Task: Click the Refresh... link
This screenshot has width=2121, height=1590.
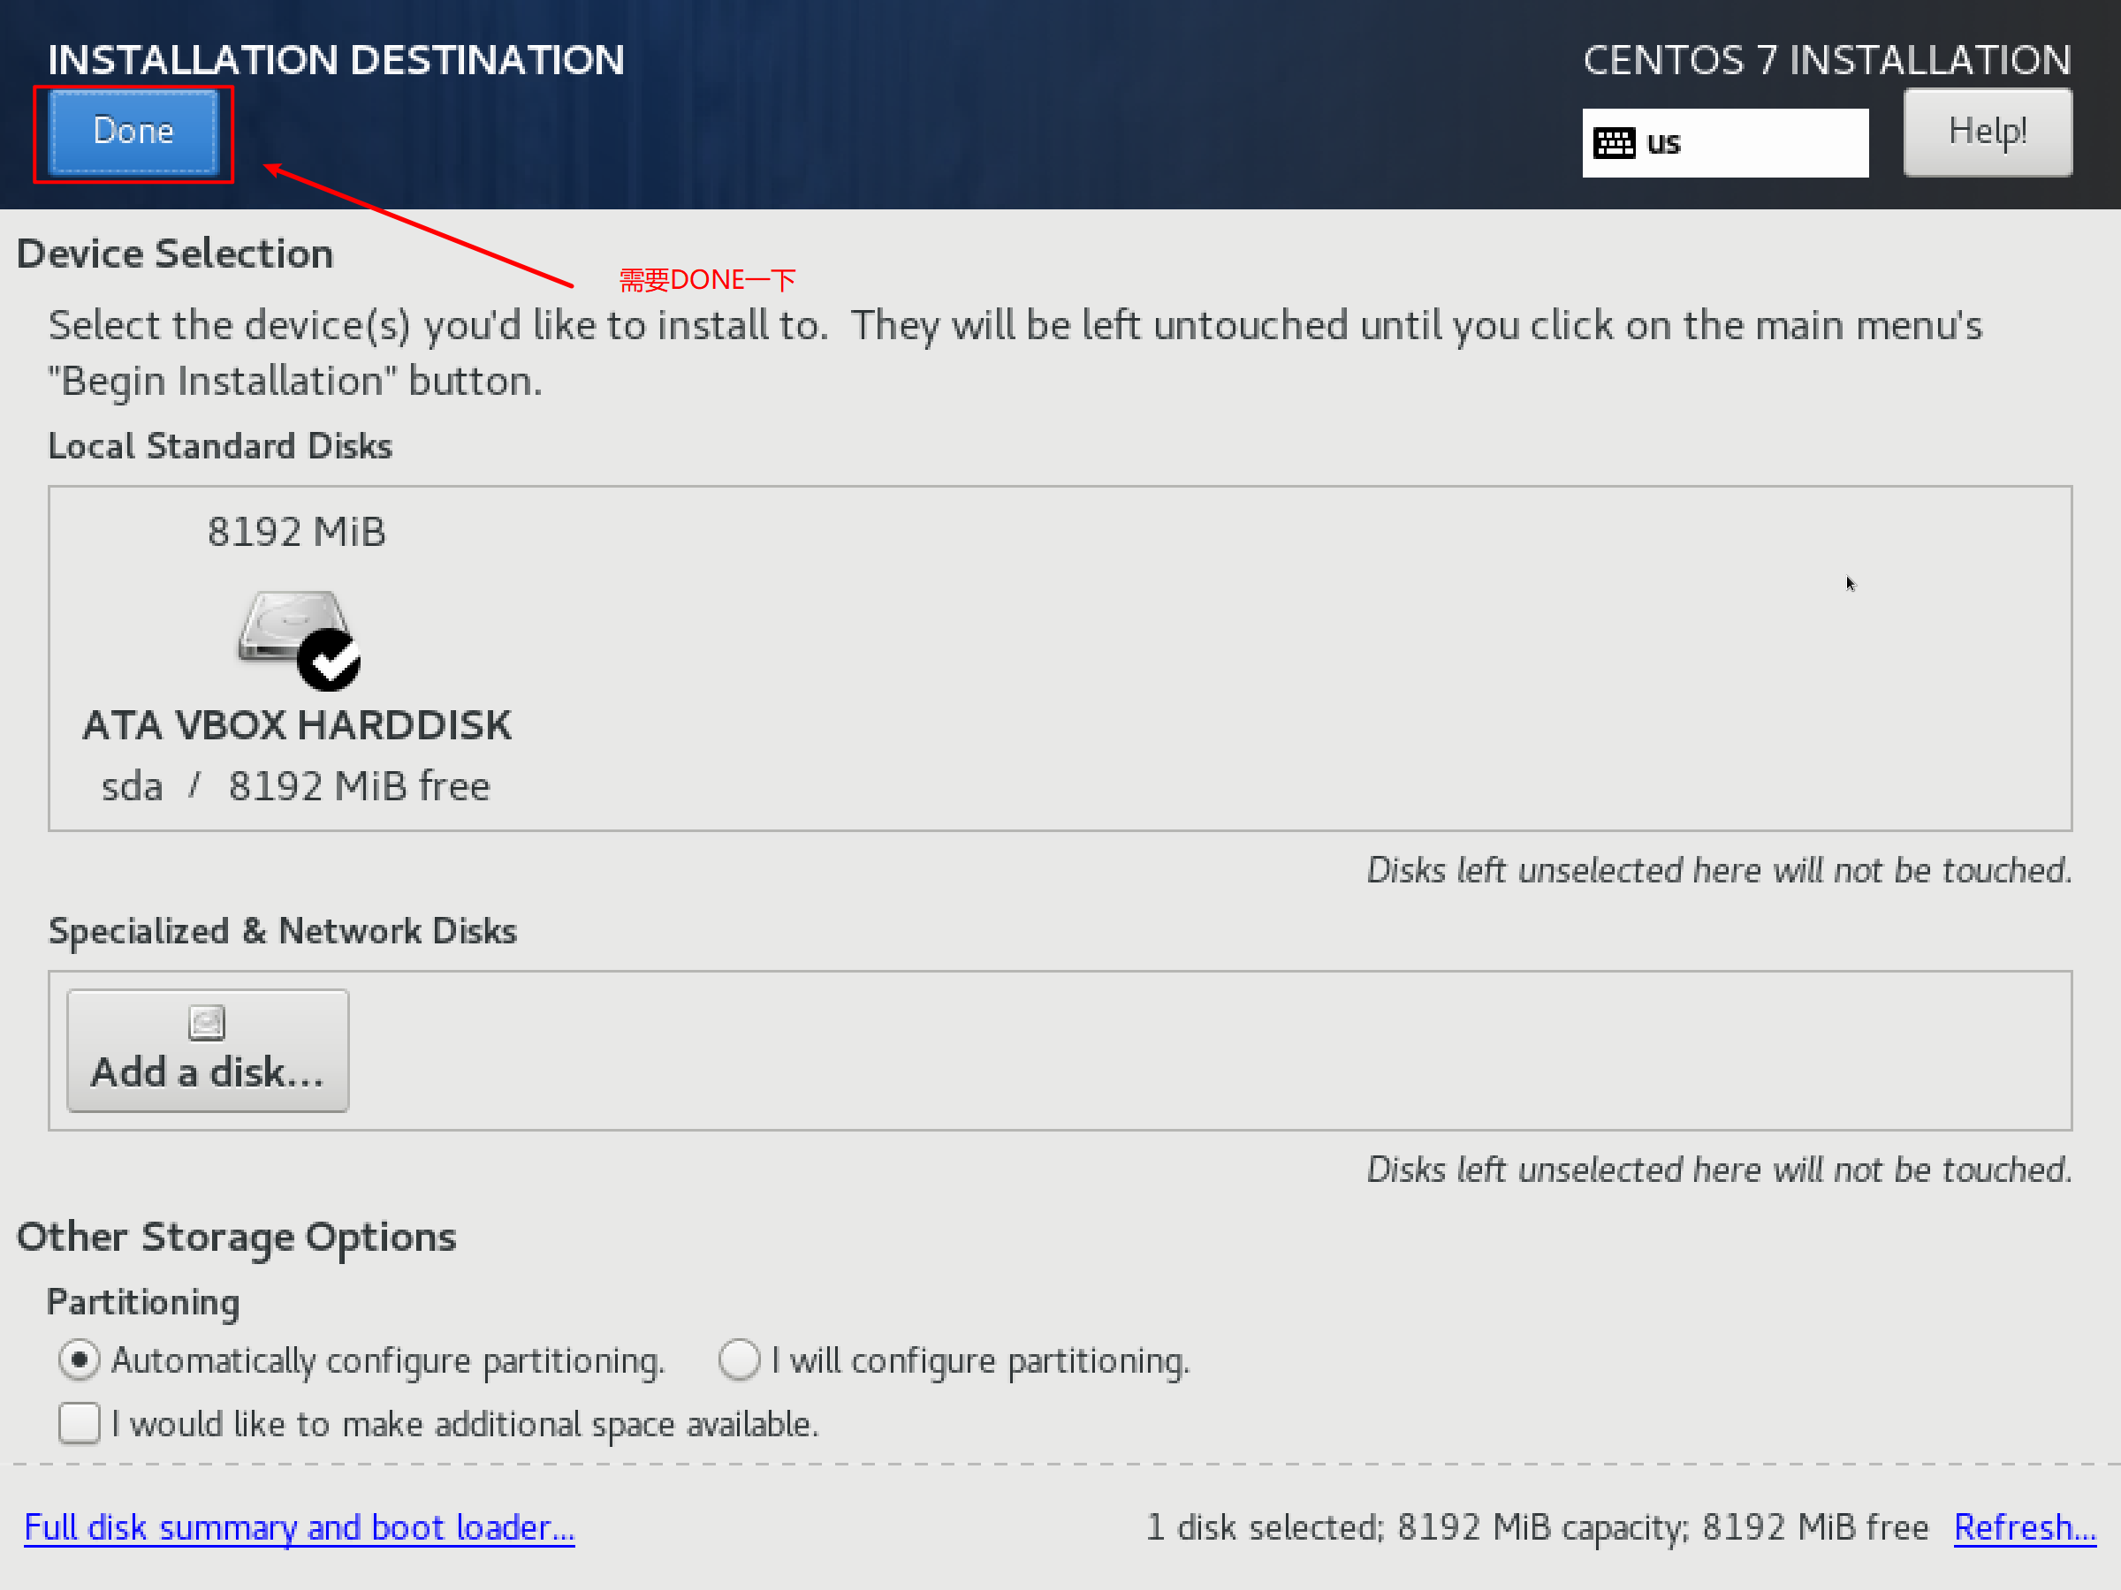Action: coord(2026,1526)
